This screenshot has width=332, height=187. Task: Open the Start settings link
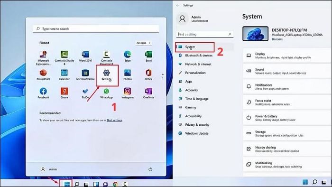tap(114, 120)
